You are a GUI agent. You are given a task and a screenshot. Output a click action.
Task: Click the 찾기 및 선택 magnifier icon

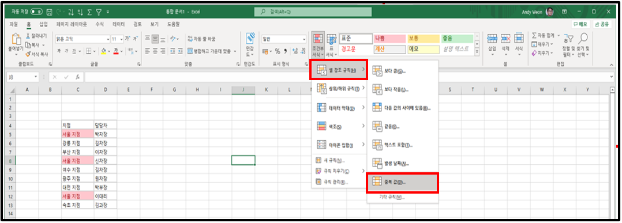pos(583,39)
